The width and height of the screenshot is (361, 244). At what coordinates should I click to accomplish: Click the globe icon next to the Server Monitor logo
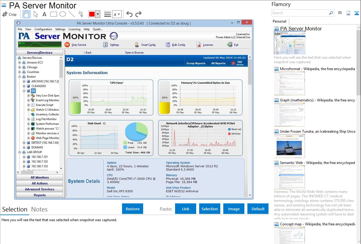point(114,36)
